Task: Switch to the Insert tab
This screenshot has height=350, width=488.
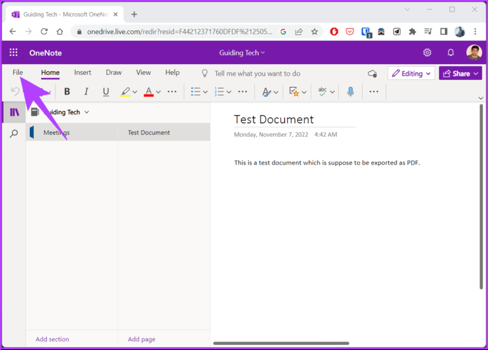Action: pos(83,72)
